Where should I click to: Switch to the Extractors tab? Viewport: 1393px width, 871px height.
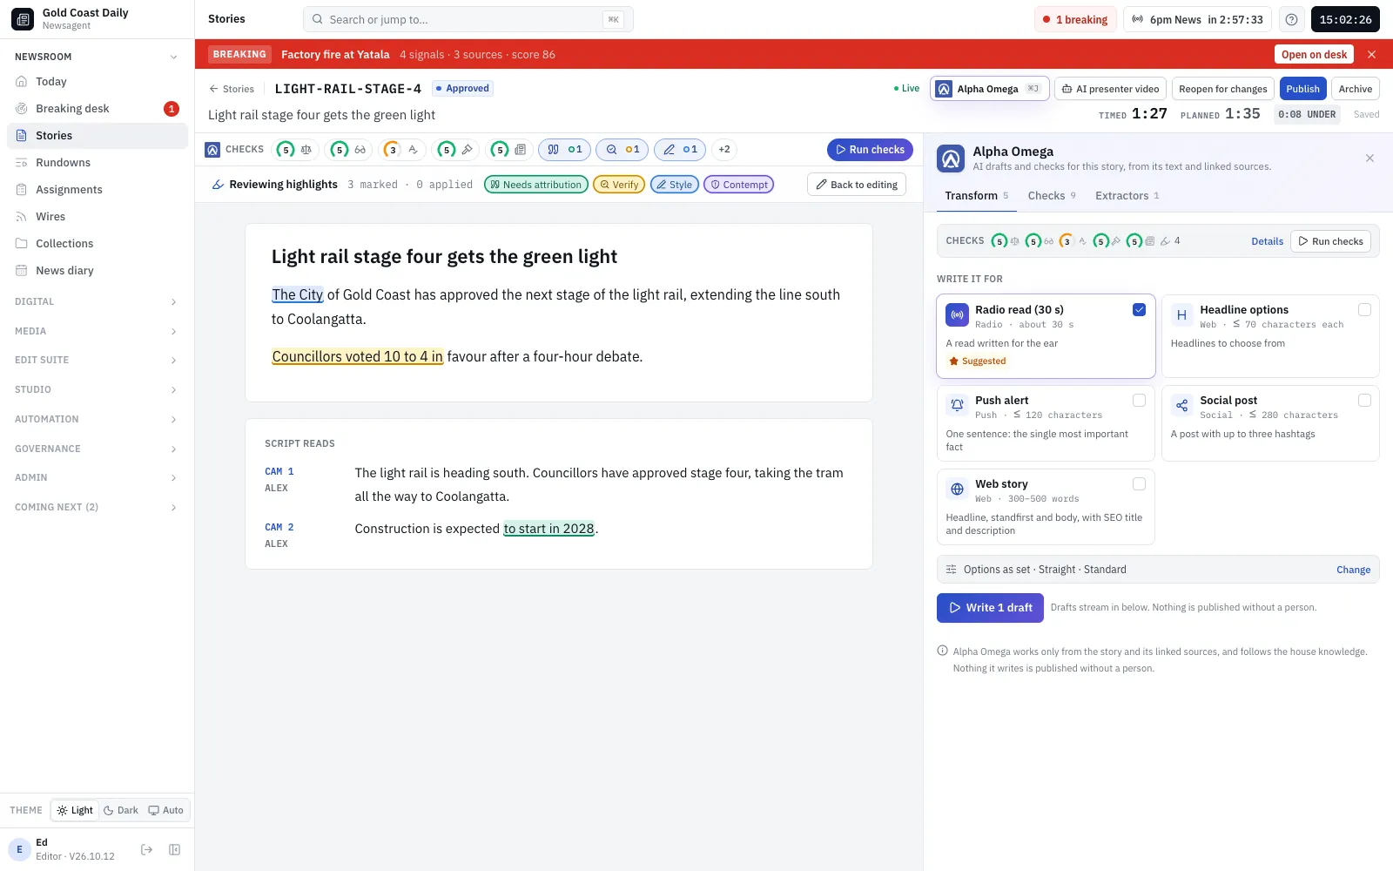point(1127,196)
